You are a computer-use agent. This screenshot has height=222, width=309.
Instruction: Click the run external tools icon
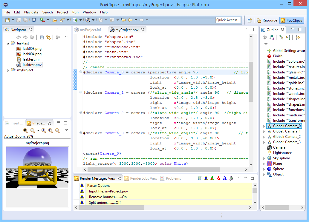[42, 20]
